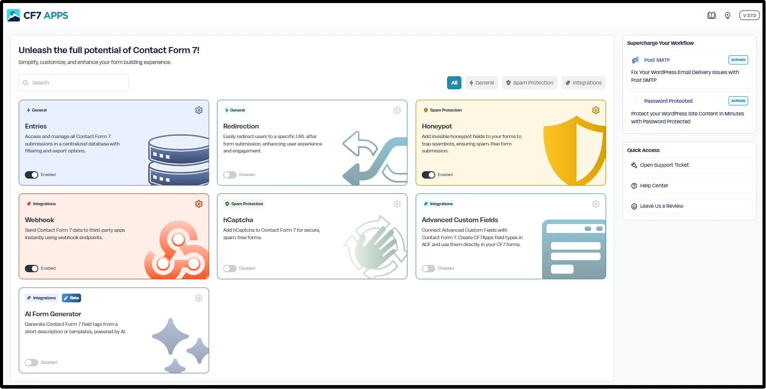Click the Redirection arrows illustration

tap(375, 158)
